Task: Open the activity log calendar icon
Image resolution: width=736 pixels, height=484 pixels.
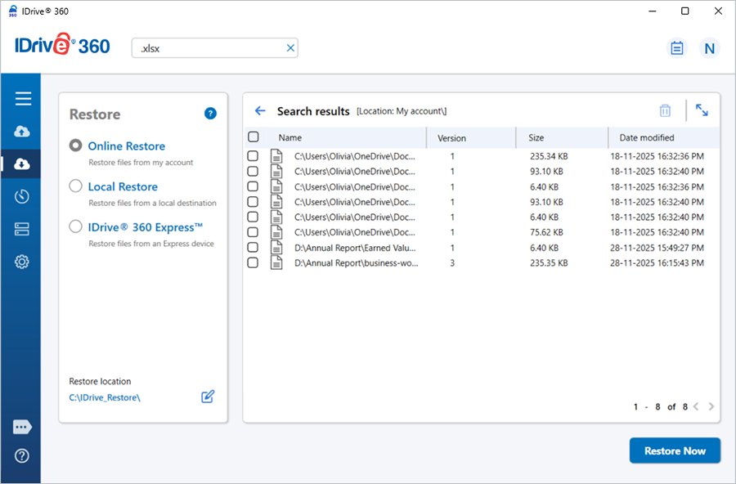Action: [x=676, y=48]
